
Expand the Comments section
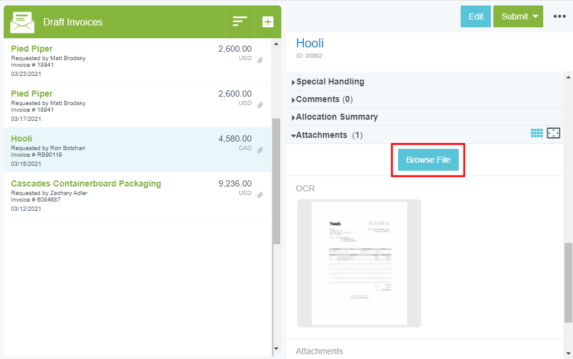(x=323, y=99)
